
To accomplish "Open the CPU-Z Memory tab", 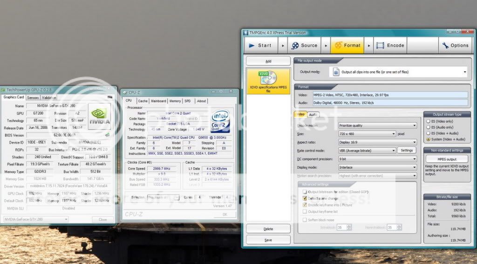I will tap(175, 101).
